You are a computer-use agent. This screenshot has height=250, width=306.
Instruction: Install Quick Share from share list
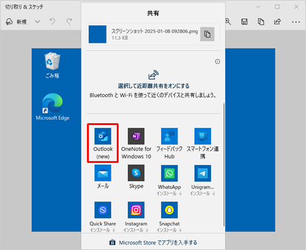pyautogui.click(x=103, y=217)
